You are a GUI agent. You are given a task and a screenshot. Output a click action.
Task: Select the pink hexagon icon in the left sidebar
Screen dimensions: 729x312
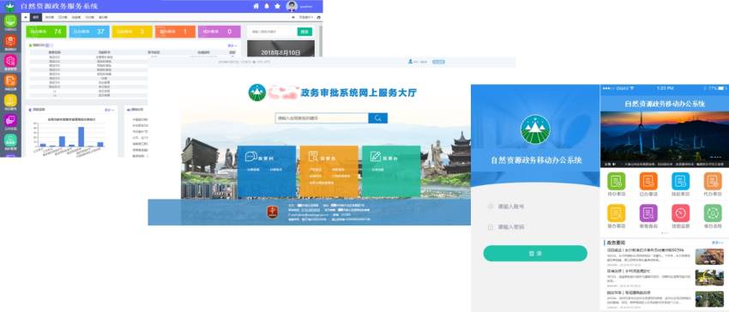click(x=10, y=61)
